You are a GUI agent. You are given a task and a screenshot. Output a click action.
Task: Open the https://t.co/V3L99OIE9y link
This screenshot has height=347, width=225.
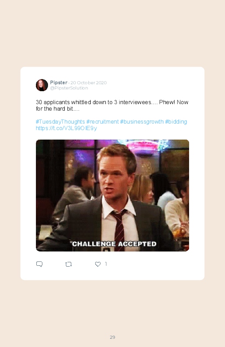(x=66, y=128)
